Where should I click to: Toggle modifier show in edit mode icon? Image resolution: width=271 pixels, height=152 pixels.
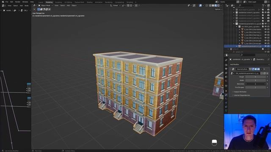pos(253,69)
